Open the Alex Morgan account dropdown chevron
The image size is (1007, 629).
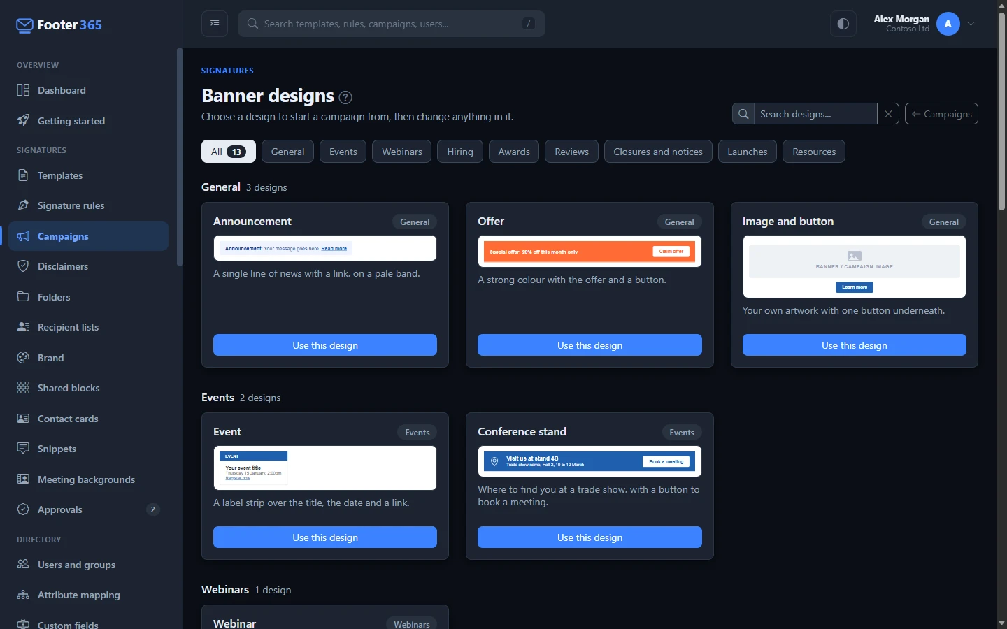point(971,24)
